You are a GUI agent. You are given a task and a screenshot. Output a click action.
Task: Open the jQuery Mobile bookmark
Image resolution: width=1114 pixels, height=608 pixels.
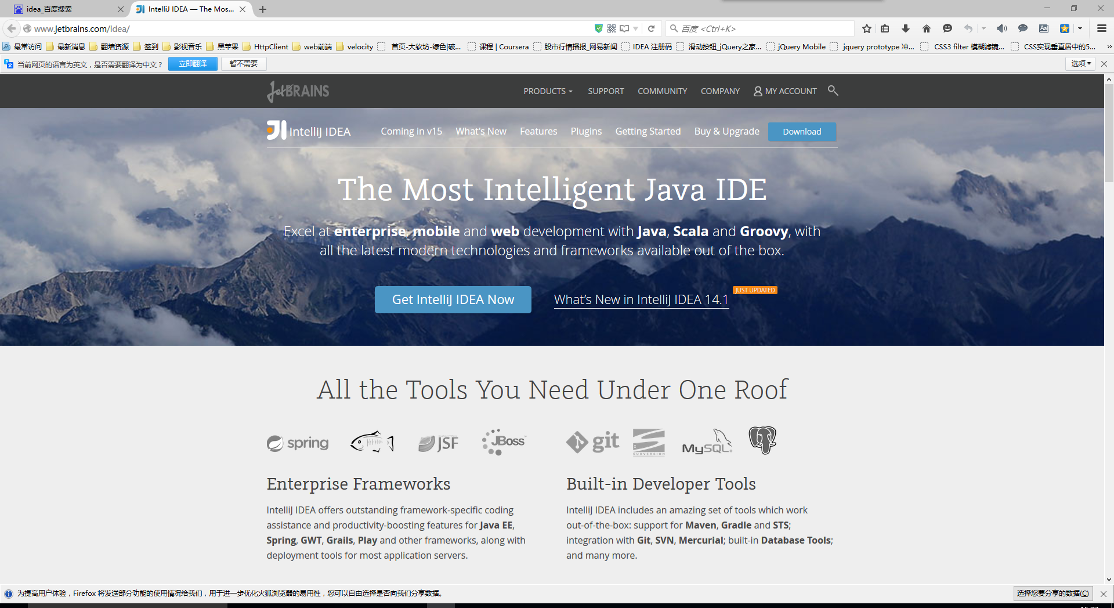point(796,46)
